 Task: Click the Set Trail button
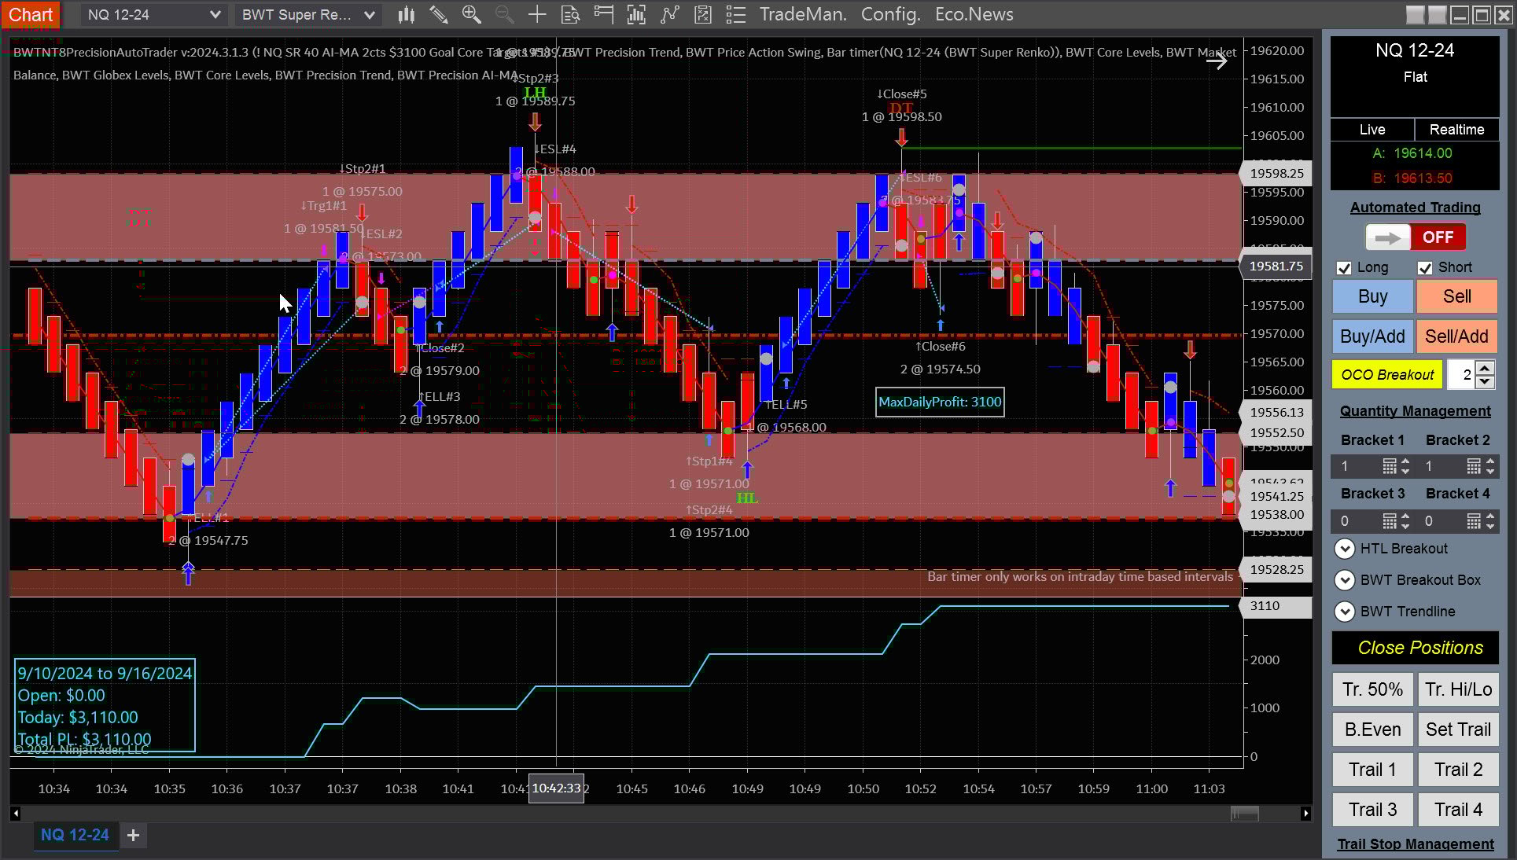[x=1458, y=730]
